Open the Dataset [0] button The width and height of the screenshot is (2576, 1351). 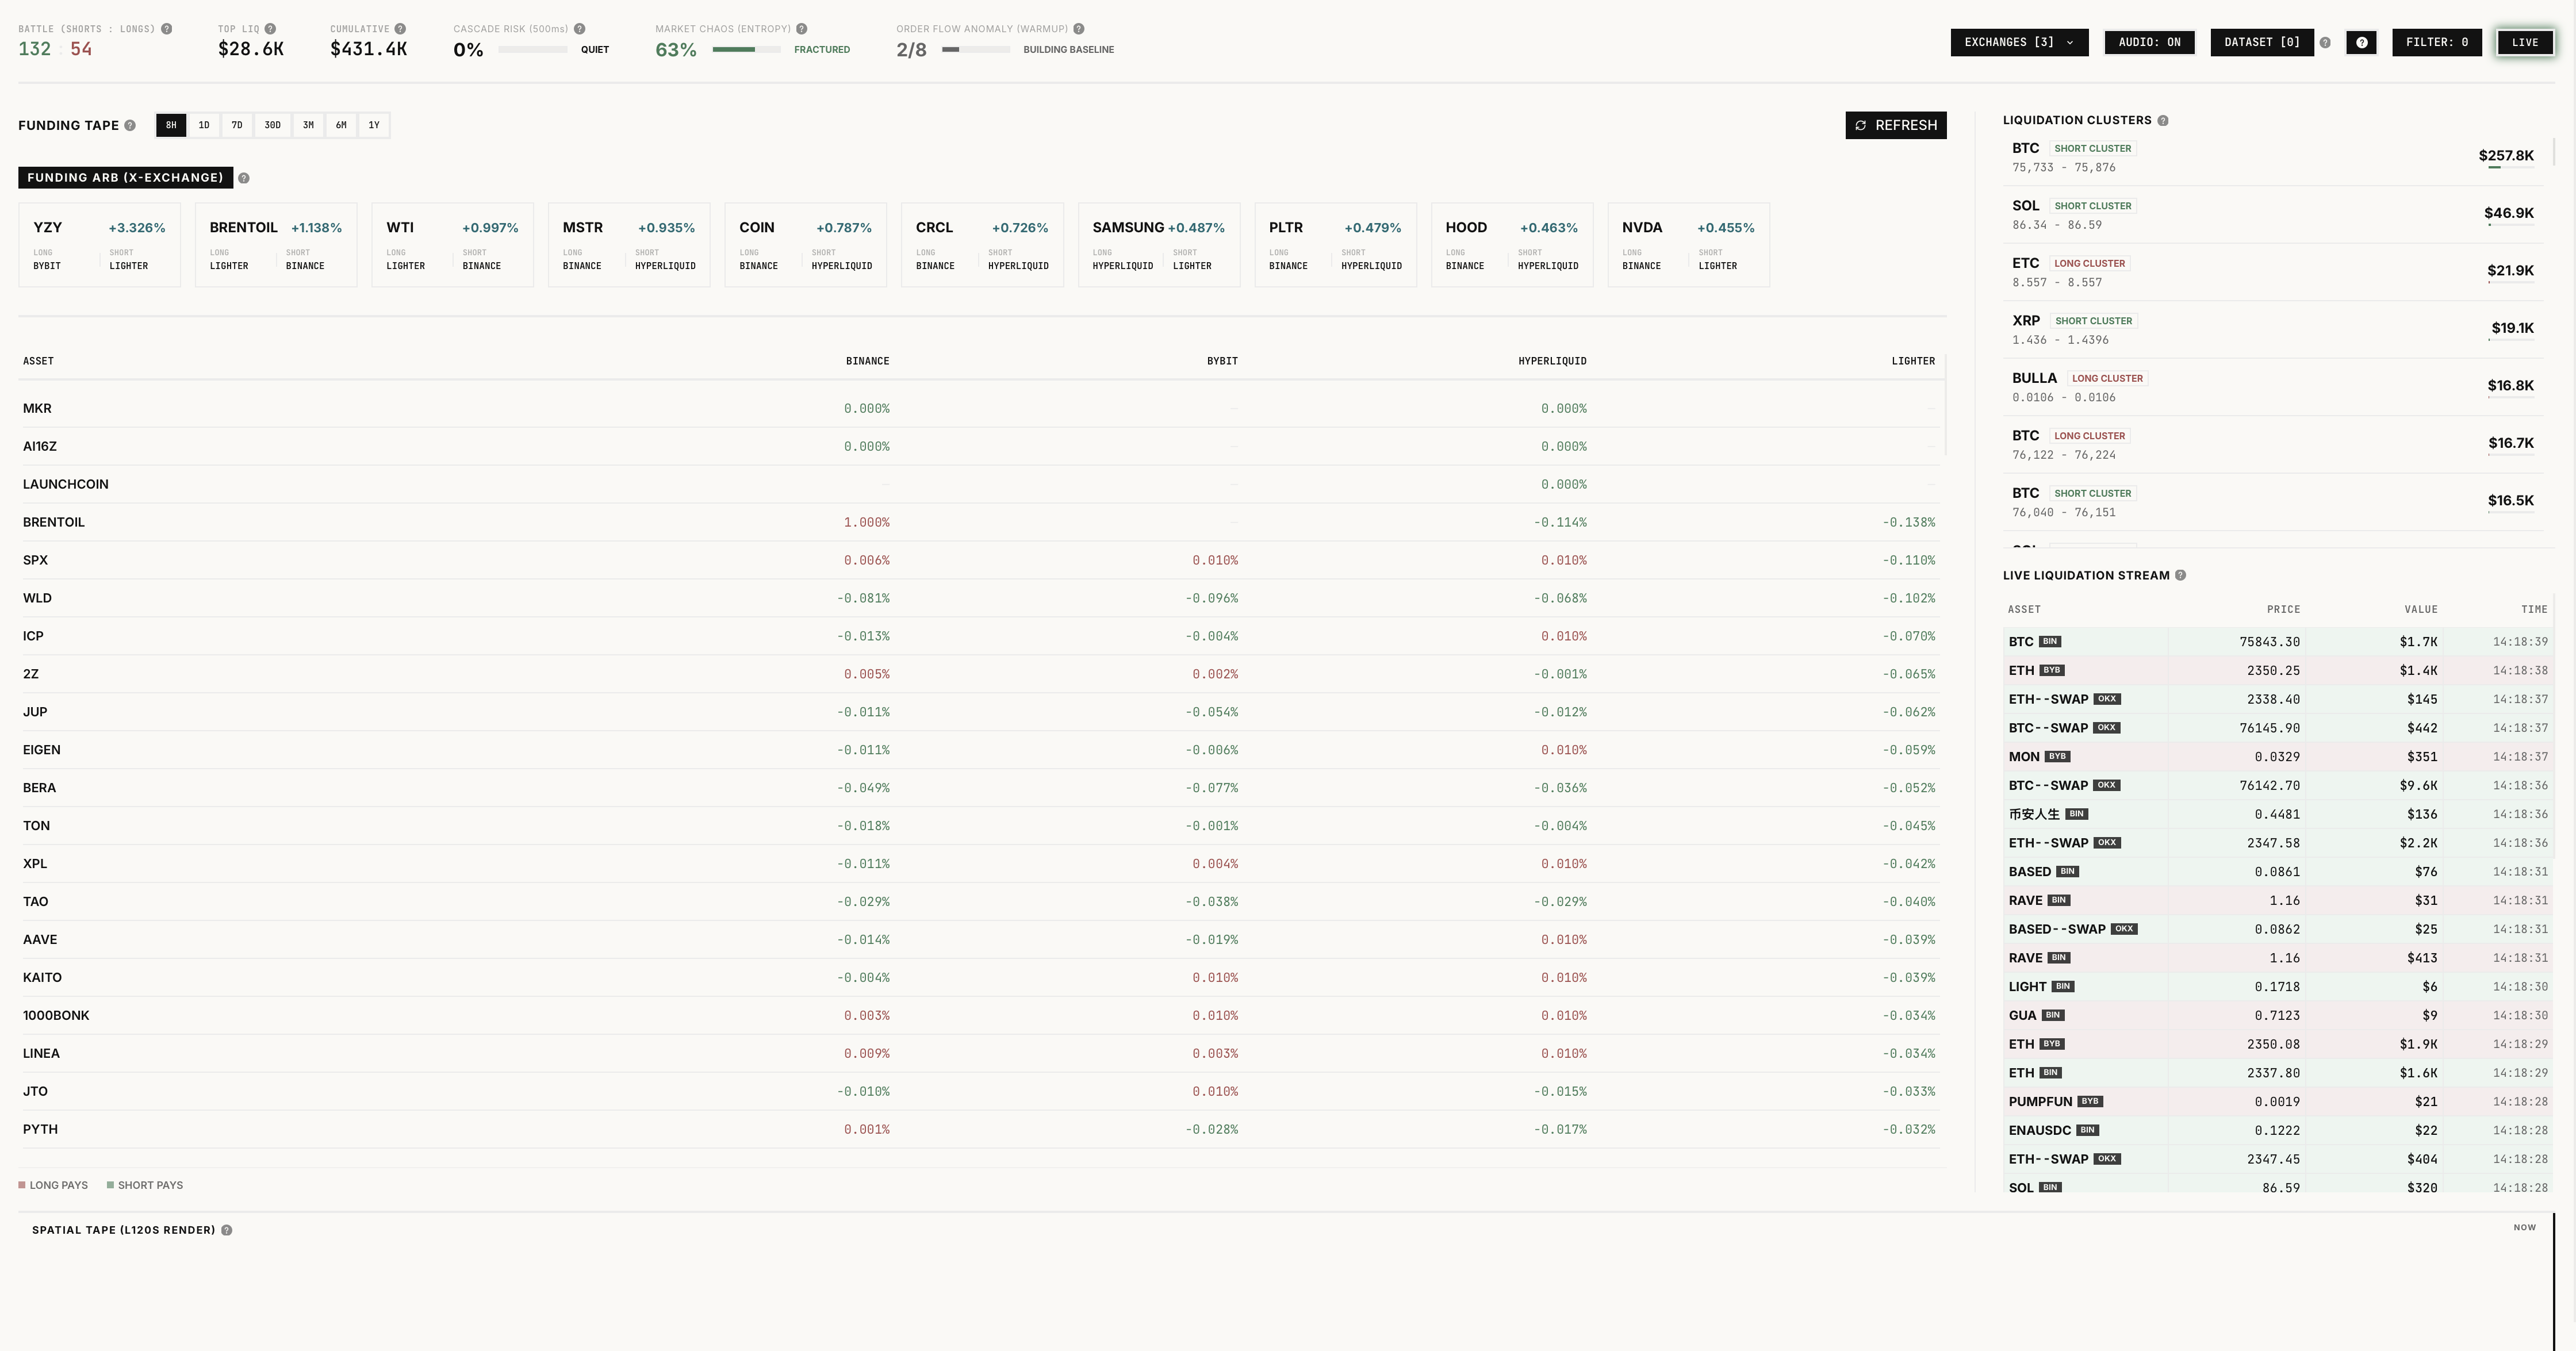coord(2262,42)
